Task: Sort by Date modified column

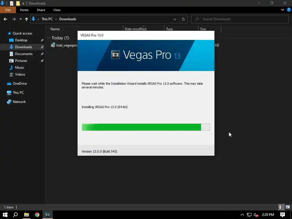Action: pyautogui.click(x=135, y=29)
